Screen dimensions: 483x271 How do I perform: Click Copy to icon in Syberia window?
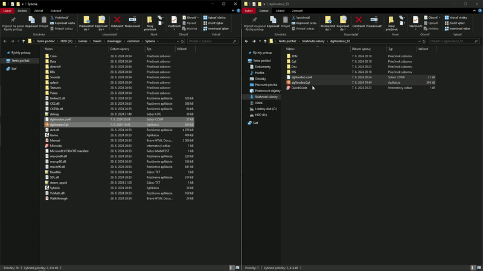[x=101, y=20]
